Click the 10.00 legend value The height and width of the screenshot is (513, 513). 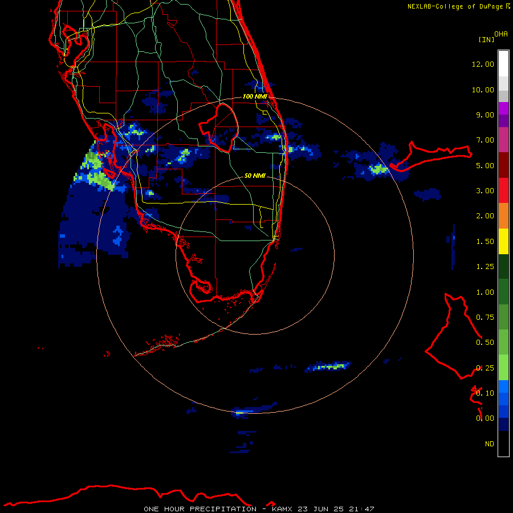483,89
